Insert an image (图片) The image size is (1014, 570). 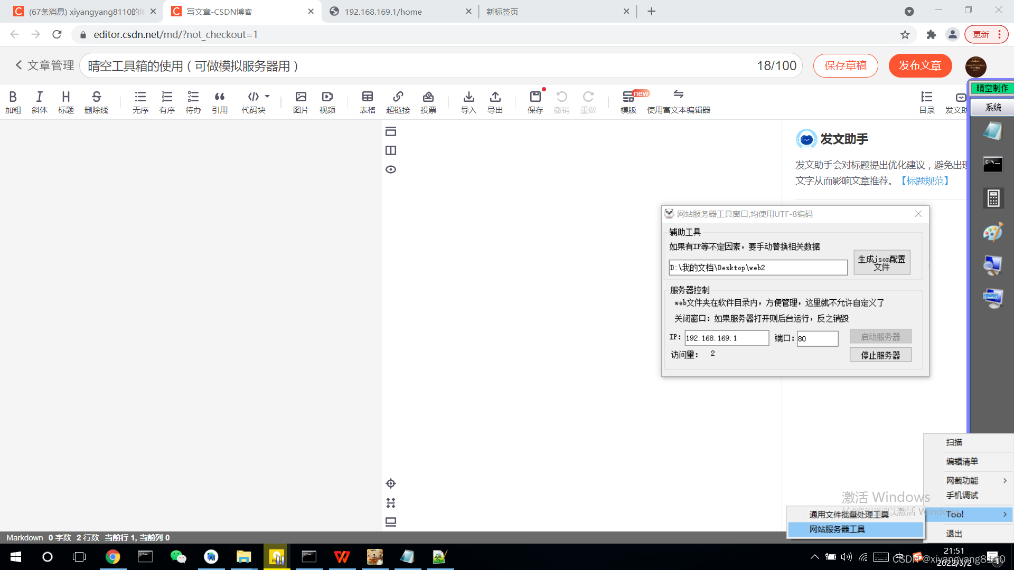pos(301,102)
